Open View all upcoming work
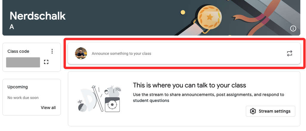306x131 pixels. coord(48,108)
